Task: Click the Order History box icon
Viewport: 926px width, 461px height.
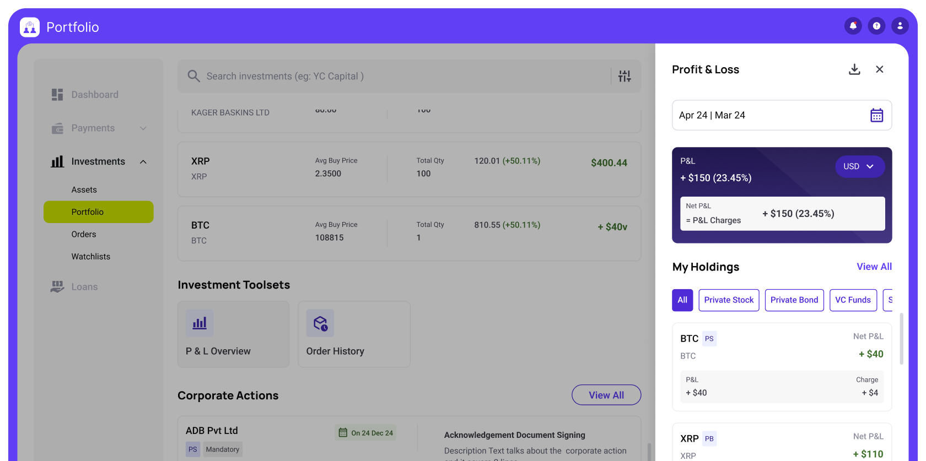Action: click(x=320, y=323)
